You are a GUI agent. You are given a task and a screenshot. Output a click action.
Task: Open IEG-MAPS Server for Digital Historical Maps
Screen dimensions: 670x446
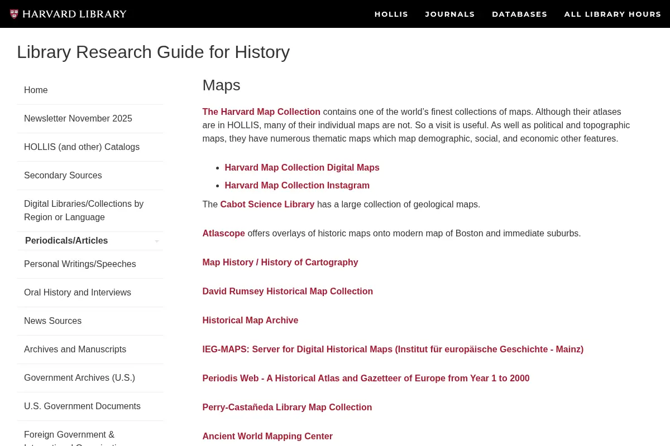[393, 350]
